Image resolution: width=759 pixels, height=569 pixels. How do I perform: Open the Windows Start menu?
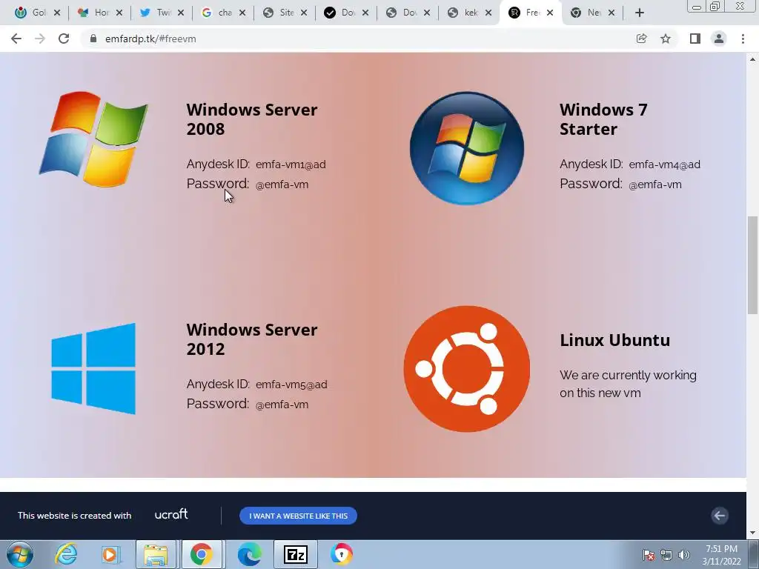(20, 554)
